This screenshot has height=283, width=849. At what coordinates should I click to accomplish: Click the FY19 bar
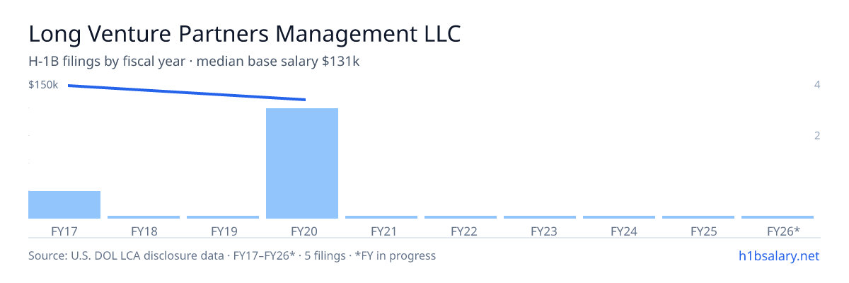pos(223,217)
